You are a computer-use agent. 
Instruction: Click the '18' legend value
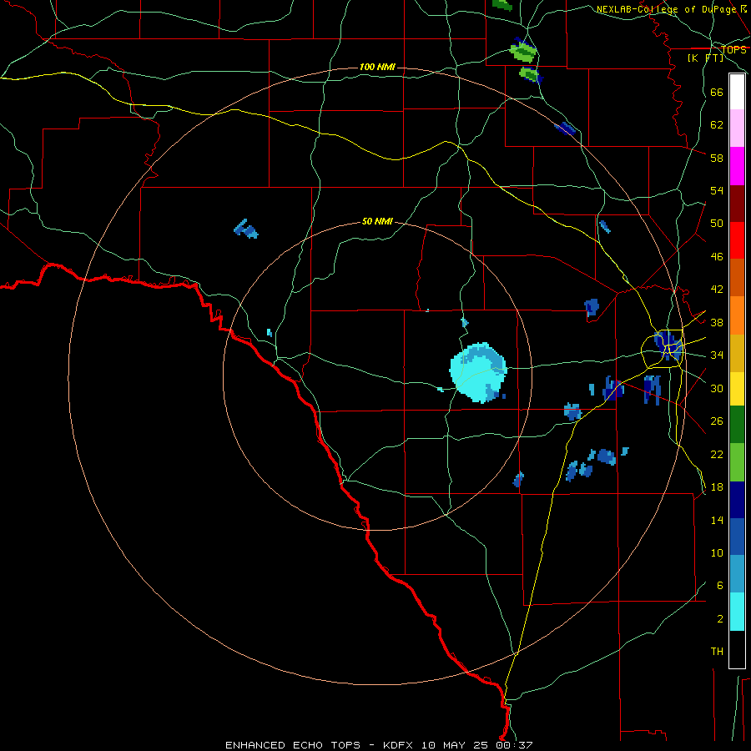click(x=717, y=487)
